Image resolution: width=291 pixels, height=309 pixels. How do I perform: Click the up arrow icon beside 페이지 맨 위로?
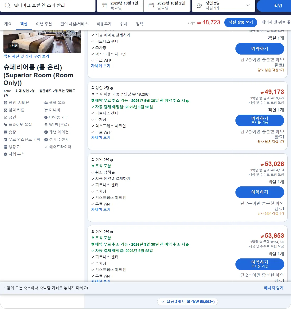click(289, 22)
